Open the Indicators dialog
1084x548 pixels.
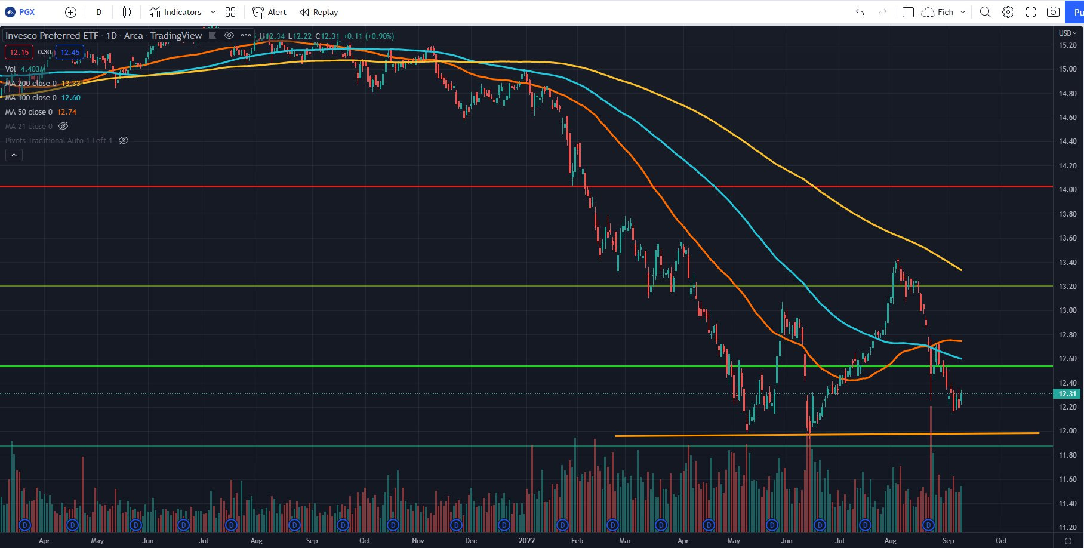point(175,12)
